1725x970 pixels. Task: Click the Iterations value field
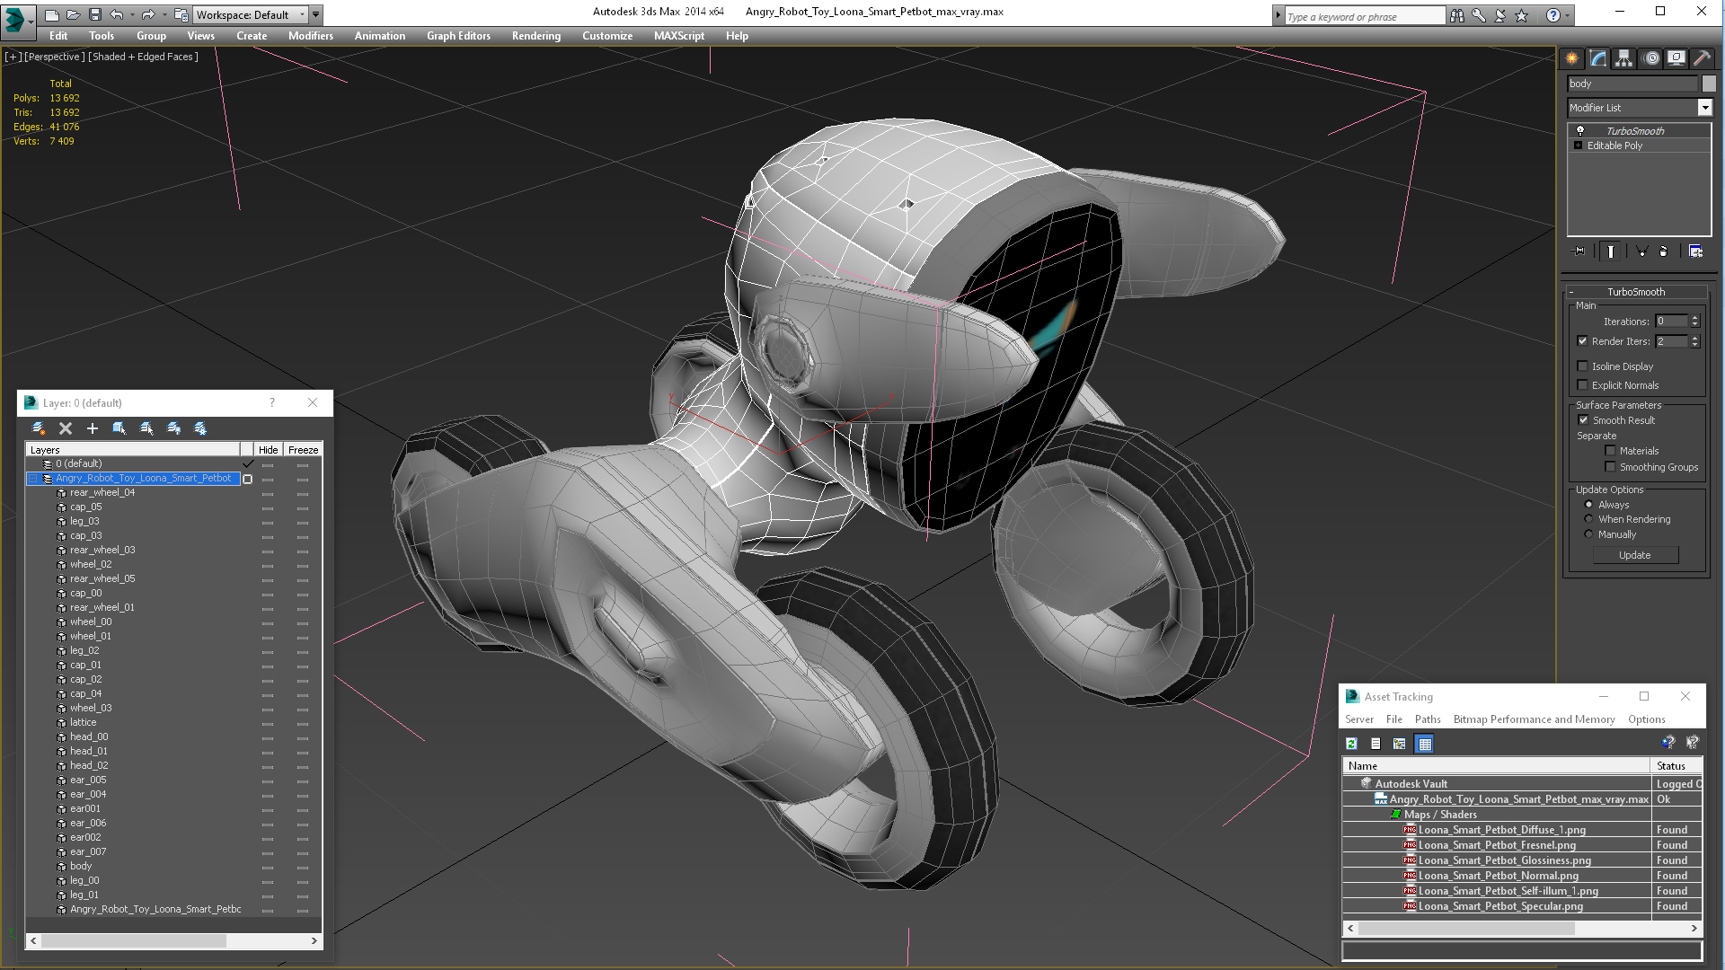coord(1670,322)
